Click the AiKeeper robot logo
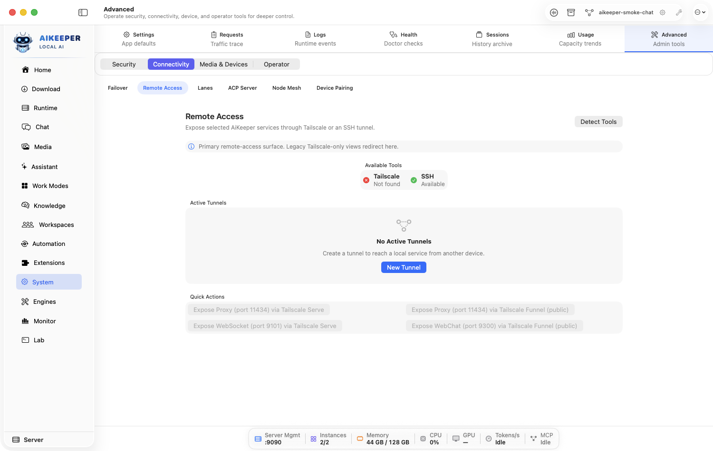This screenshot has width=713, height=451. (x=23, y=42)
